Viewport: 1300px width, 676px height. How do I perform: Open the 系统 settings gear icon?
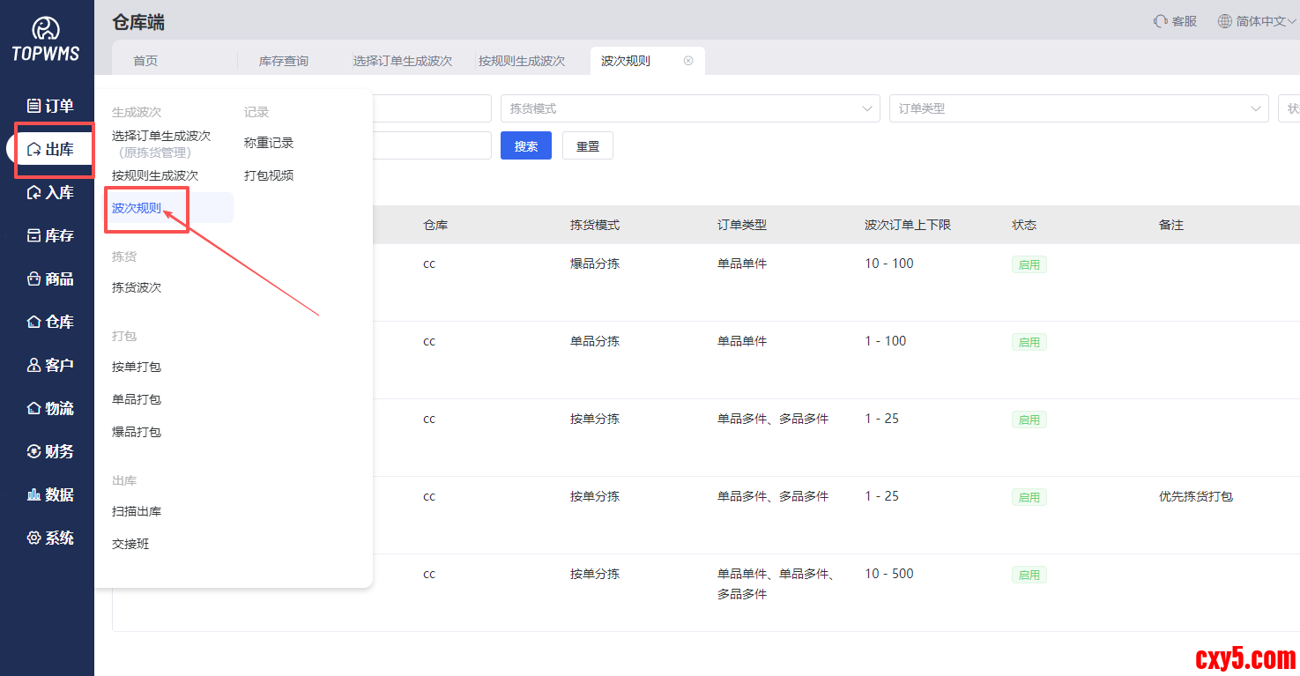pos(34,538)
